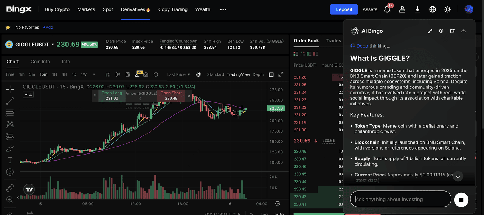Select 1W timeframe
The image size is (484, 215).
(84, 74)
